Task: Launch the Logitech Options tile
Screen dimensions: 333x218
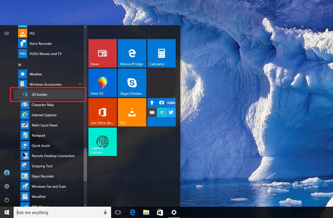Action: coord(103,142)
